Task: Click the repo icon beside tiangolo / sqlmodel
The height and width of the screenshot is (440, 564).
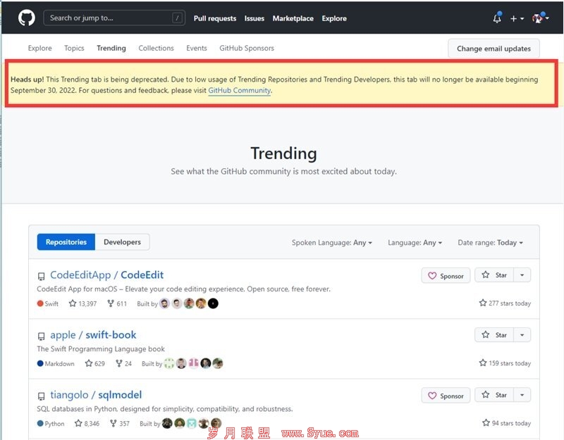Action: point(42,396)
